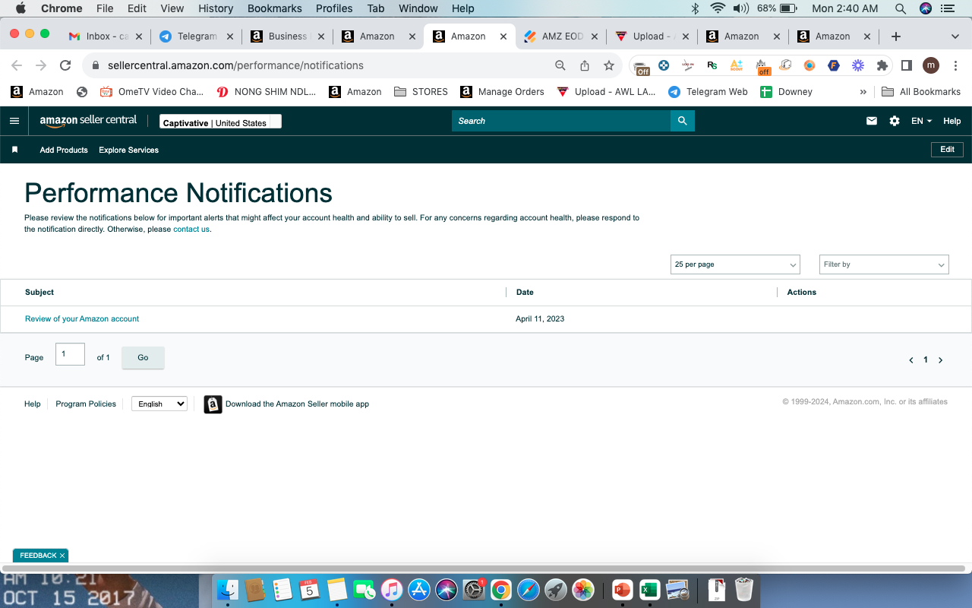Open Excel from the Dock
The height and width of the screenshot is (608, 972).
649,589
